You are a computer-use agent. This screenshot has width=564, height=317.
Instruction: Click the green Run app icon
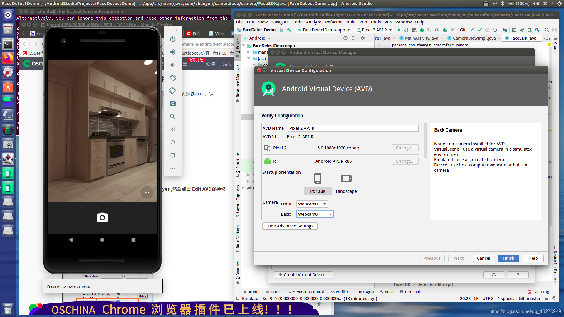click(x=399, y=30)
